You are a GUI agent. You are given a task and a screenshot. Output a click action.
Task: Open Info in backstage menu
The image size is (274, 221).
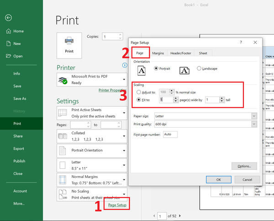pyautogui.click(x=16, y=74)
